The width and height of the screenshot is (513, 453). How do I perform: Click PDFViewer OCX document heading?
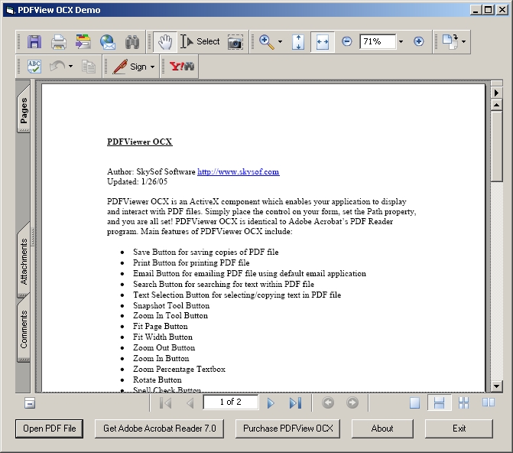click(x=140, y=142)
